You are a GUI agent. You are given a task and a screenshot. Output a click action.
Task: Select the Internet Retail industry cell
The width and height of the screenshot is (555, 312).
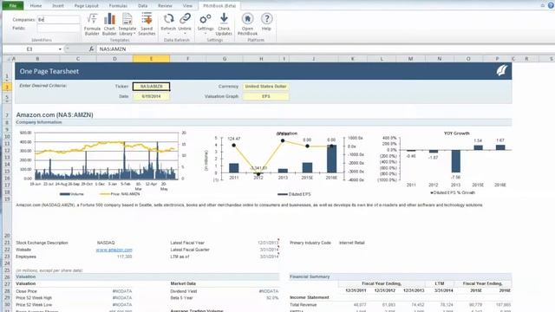point(352,243)
